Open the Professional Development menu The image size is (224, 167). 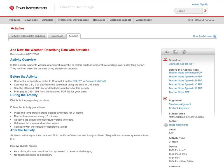(73, 20)
